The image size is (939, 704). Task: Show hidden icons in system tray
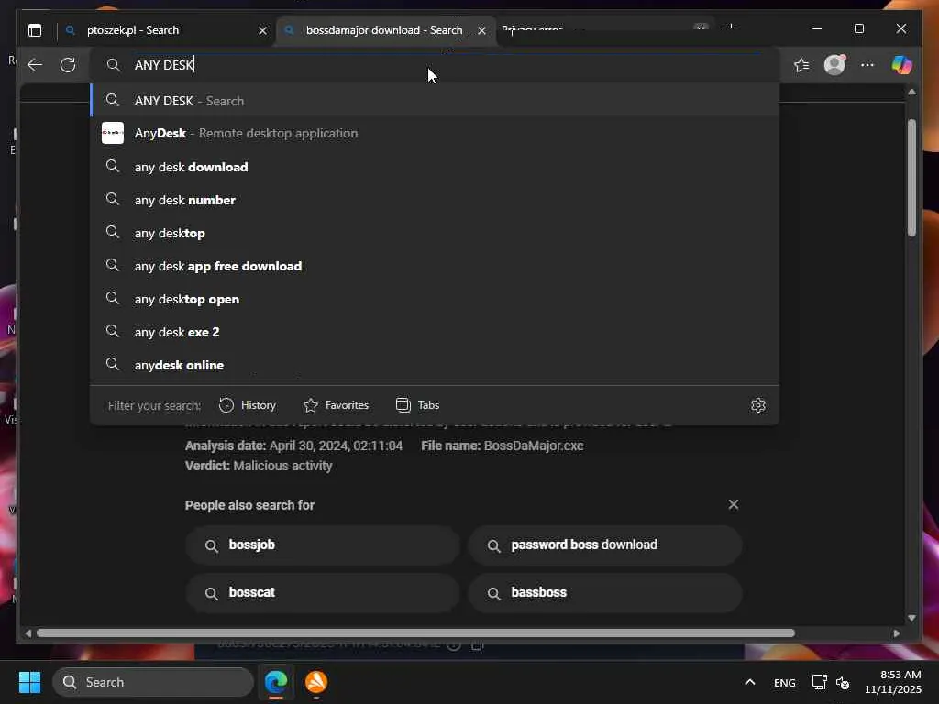tap(750, 682)
